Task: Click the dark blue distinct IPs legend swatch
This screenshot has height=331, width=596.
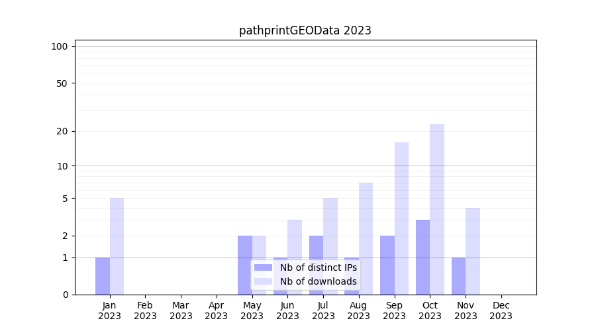Action: pos(263,267)
